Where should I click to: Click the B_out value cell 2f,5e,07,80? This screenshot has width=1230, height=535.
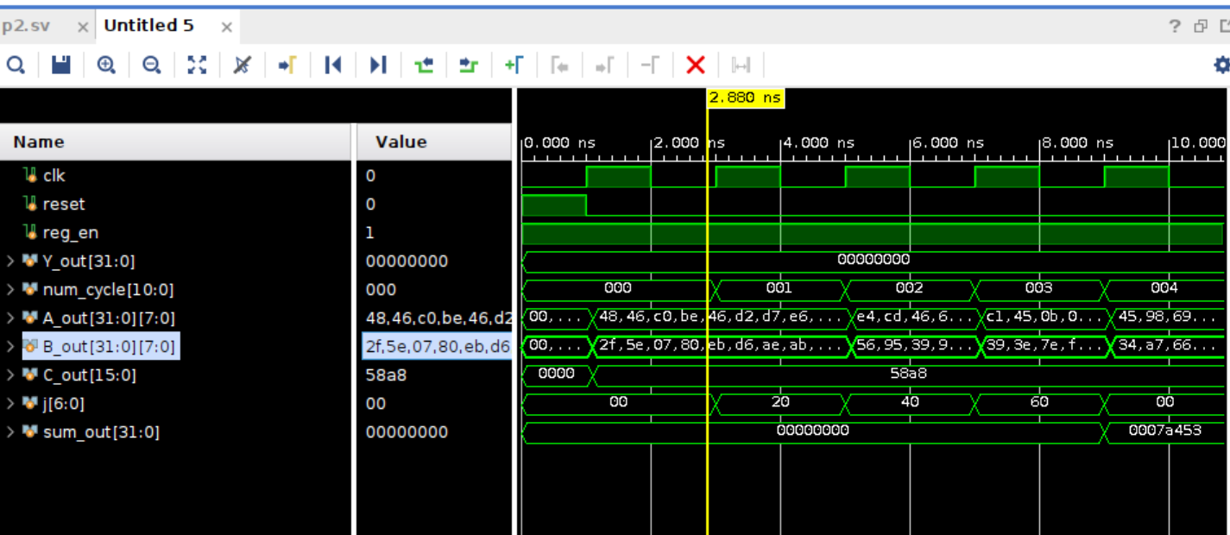pyautogui.click(x=437, y=346)
